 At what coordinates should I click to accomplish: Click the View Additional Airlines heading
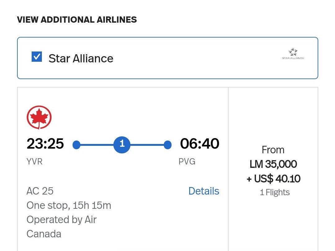click(x=77, y=20)
